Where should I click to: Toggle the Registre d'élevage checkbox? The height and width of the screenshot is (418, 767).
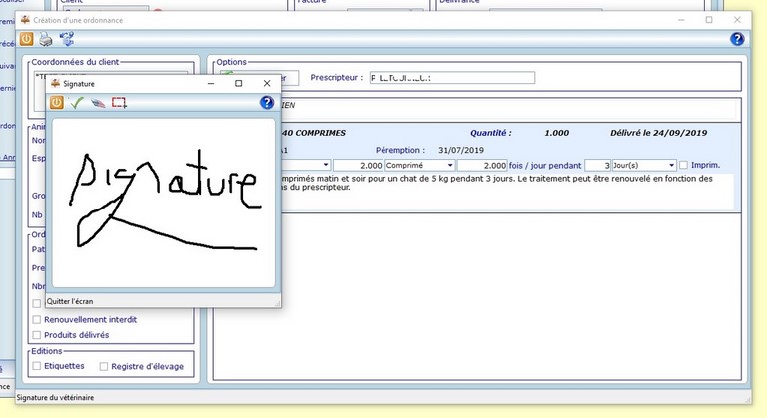click(104, 366)
